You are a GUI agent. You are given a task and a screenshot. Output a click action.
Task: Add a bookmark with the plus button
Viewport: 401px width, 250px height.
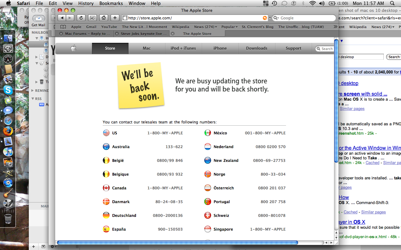pyautogui.click(x=115, y=18)
